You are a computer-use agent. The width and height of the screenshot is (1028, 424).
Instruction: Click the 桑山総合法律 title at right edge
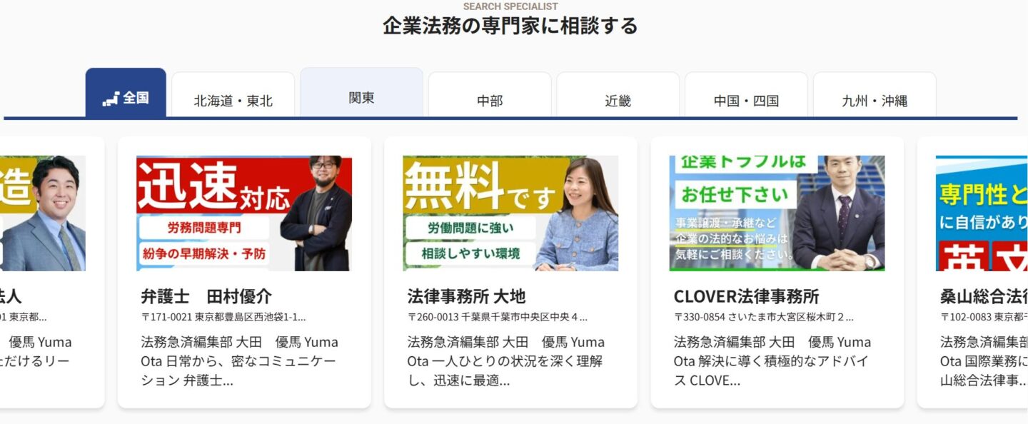984,296
